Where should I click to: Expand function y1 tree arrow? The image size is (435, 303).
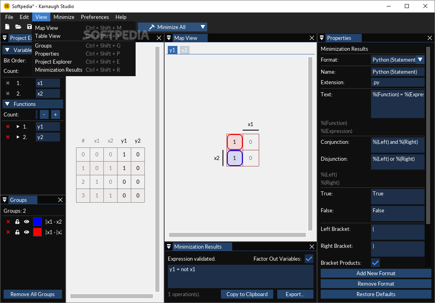click(x=18, y=127)
